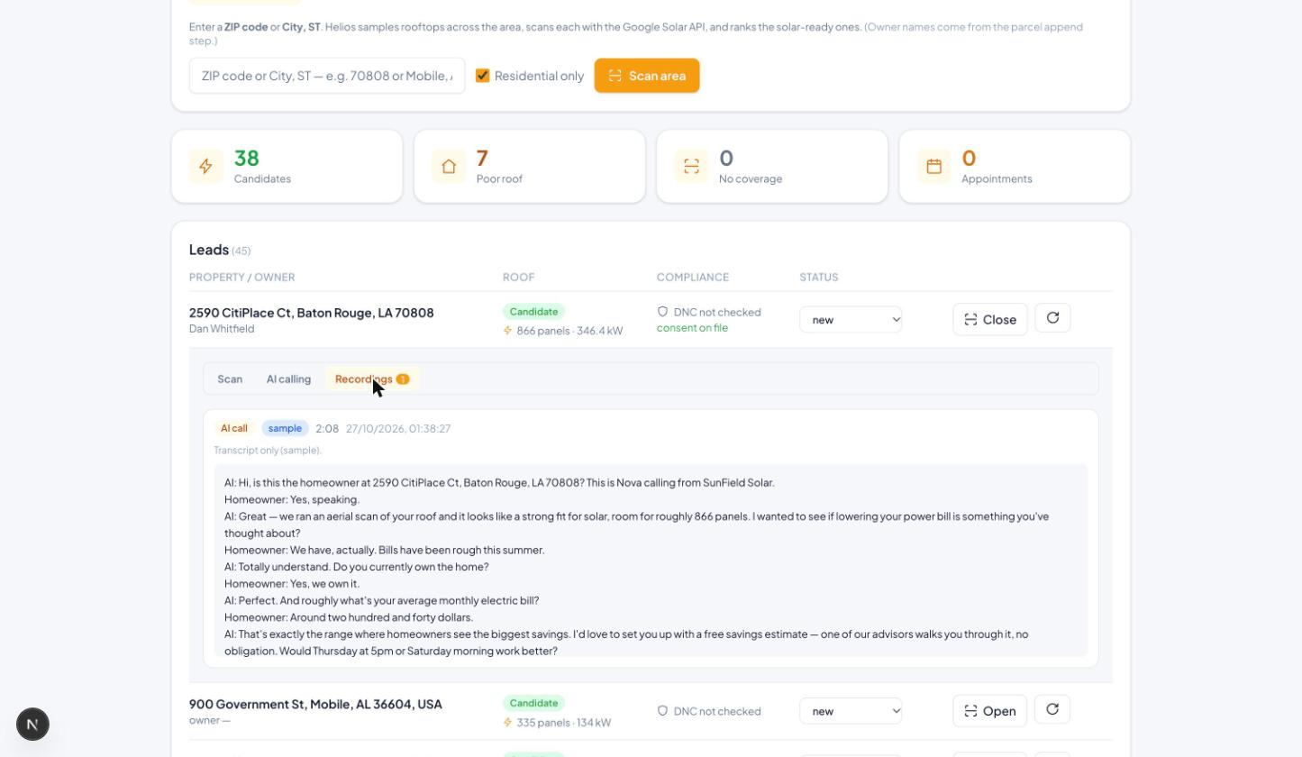Click the Candidate badge on the CitiPlace row
This screenshot has width=1302, height=757.
533,312
